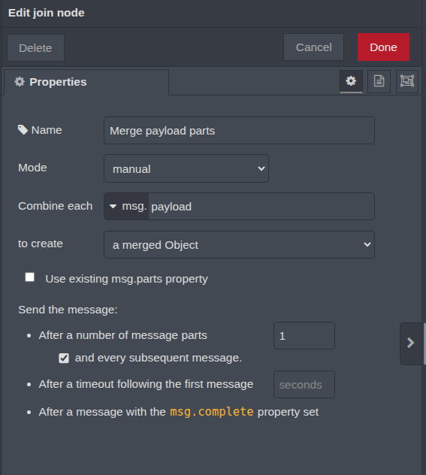Click the timeout seconds field
The height and width of the screenshot is (475, 426).
coord(304,384)
